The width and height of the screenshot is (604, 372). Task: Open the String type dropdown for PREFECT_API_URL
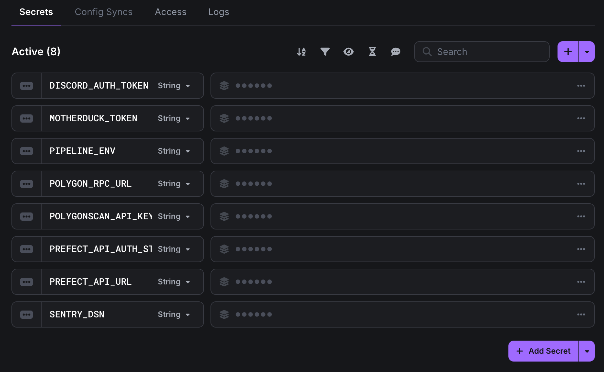tap(174, 282)
